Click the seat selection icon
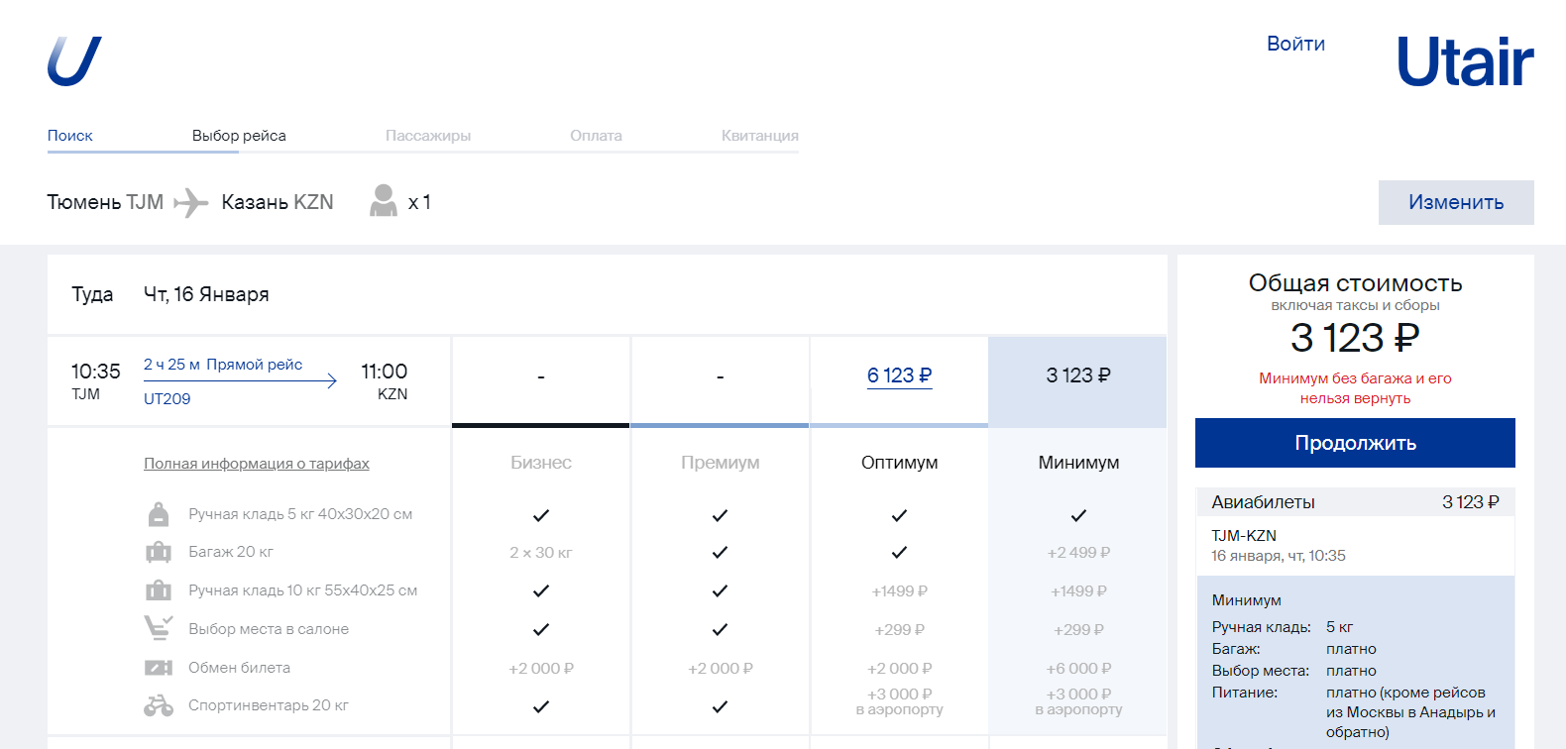The image size is (1566, 749). (x=159, y=628)
